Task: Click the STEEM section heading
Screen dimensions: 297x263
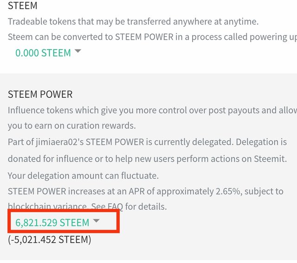Action: tap(22, 6)
